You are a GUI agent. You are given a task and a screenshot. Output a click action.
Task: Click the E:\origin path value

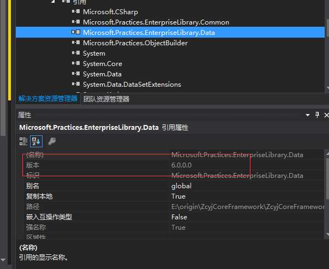coord(247,207)
